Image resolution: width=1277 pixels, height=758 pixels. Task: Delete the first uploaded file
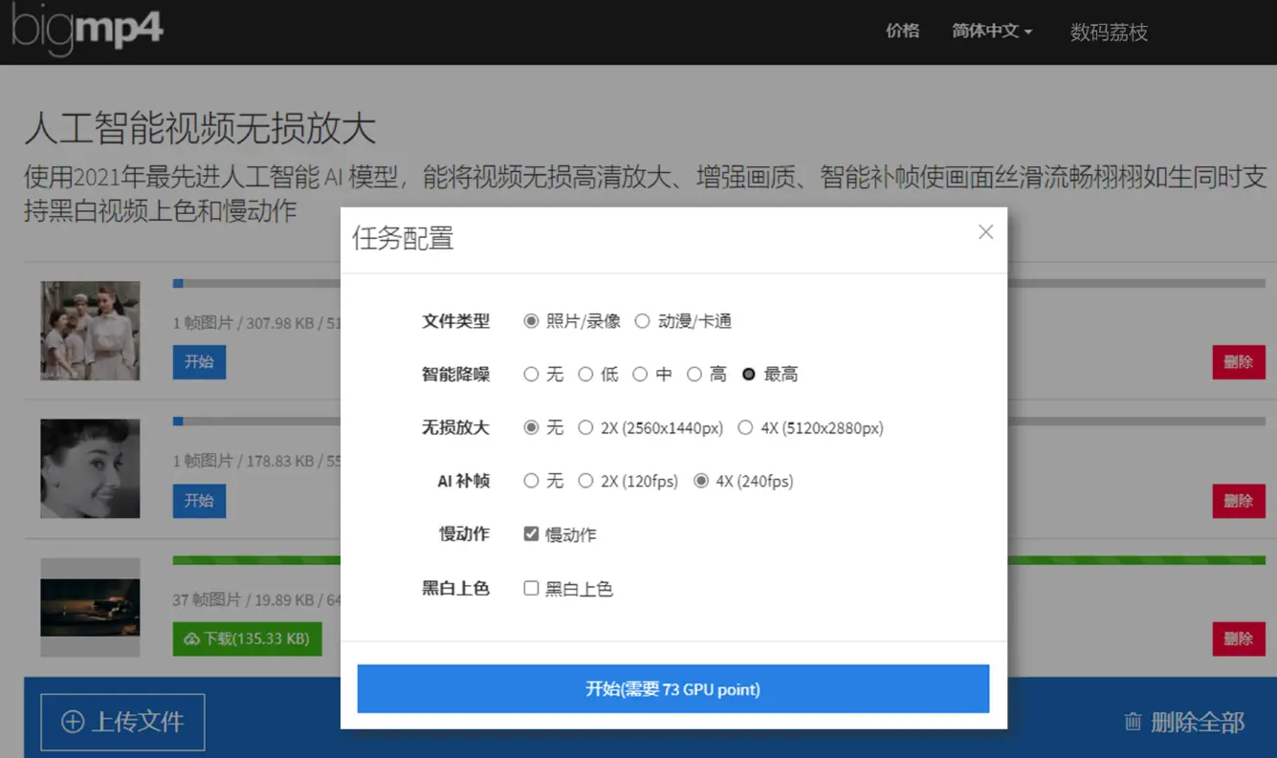click(1238, 362)
